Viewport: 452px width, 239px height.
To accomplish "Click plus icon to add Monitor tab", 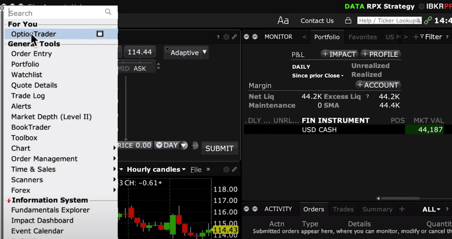I will 416,37.
